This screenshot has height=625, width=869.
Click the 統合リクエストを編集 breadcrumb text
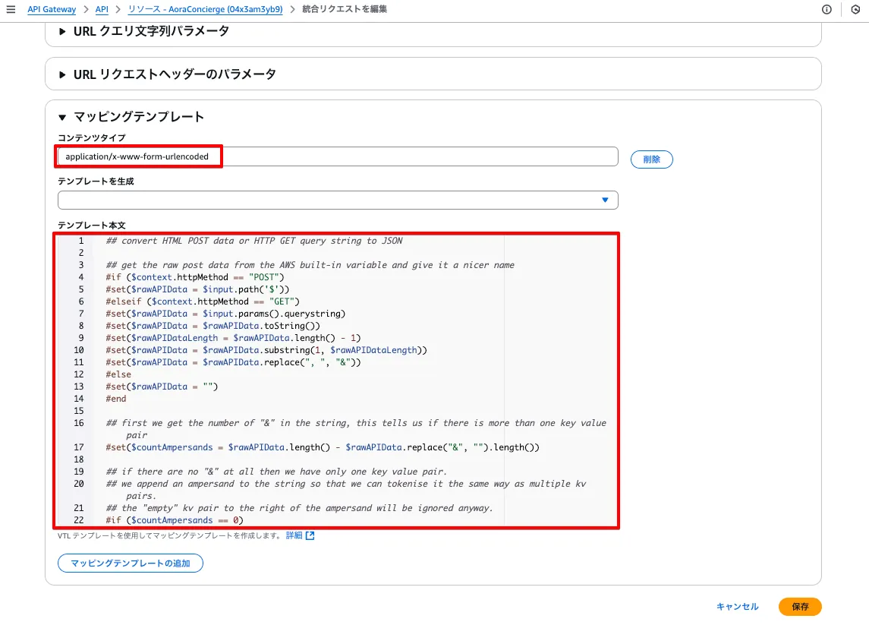(345, 9)
